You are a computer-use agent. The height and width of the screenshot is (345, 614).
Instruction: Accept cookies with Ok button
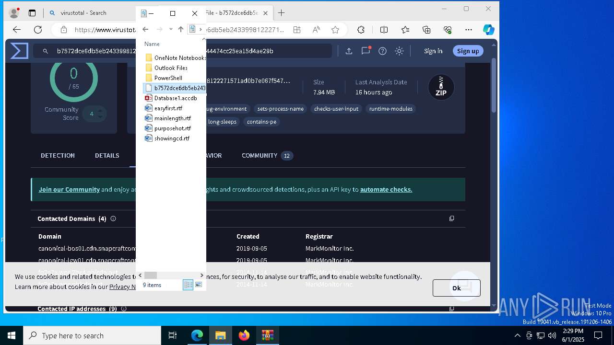click(456, 288)
